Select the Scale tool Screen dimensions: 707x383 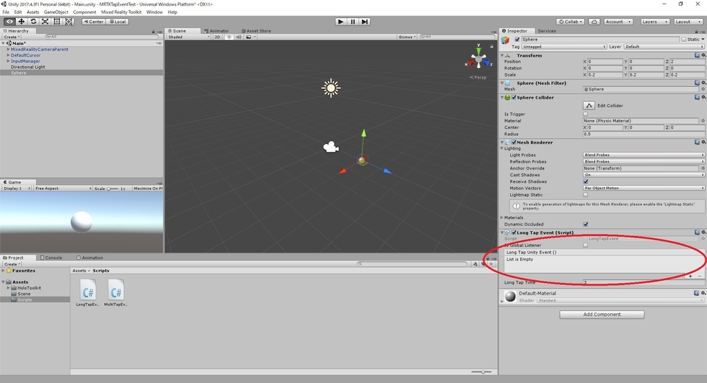click(x=45, y=21)
